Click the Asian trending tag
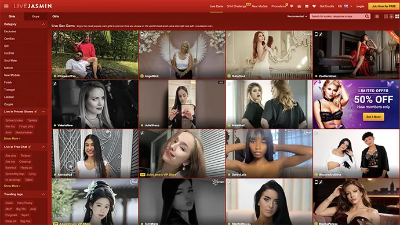Image resolution: width=400 pixels, height=225 pixels. pos(9,203)
